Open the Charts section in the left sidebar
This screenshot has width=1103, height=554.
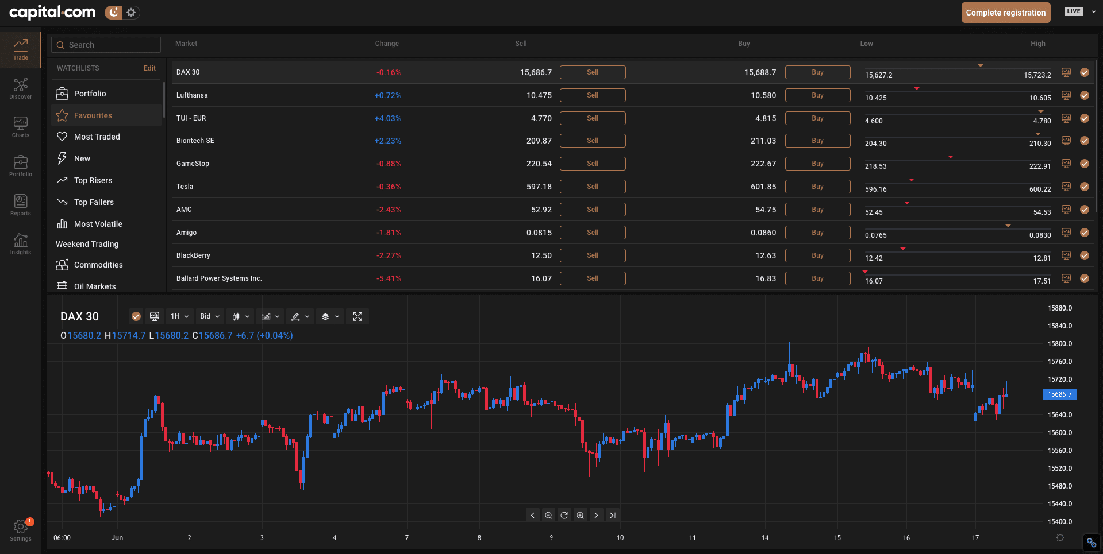pos(21,127)
